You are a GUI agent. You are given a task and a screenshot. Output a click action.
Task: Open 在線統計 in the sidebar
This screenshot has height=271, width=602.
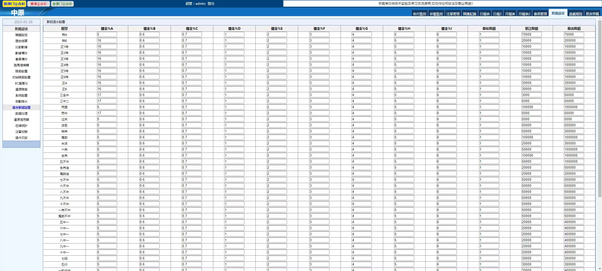point(21,126)
